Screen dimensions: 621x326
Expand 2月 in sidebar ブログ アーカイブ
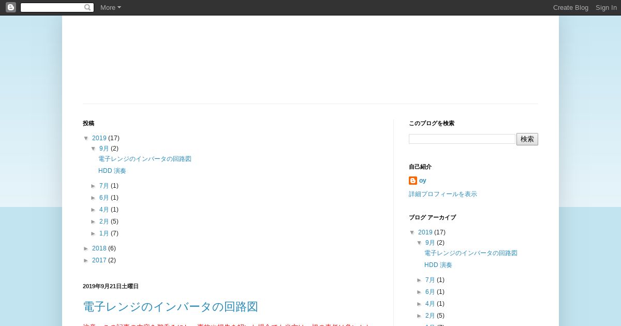click(x=420, y=316)
